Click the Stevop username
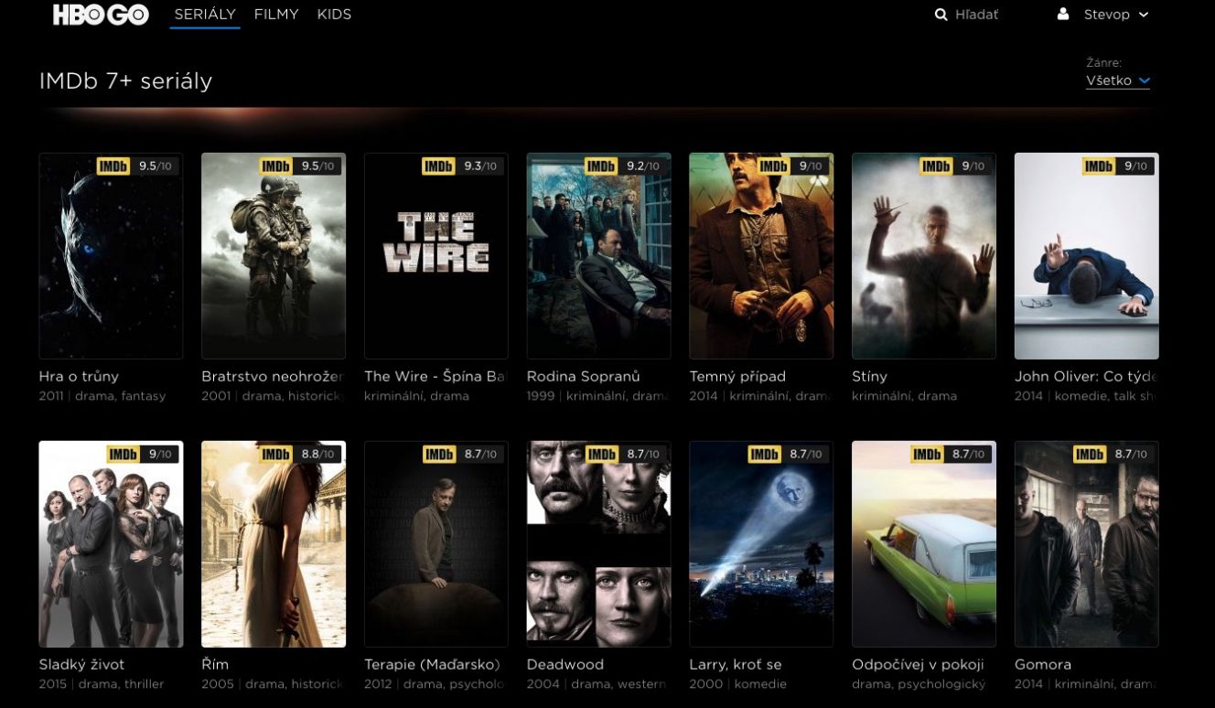Image resolution: width=1215 pixels, height=708 pixels. tap(1107, 15)
